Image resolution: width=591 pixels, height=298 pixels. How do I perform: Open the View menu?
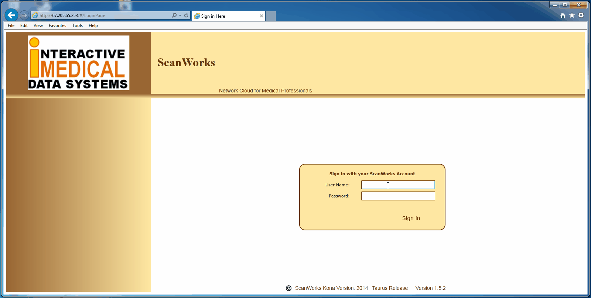coord(38,26)
